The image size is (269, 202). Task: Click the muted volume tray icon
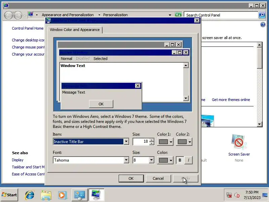coord(237,195)
